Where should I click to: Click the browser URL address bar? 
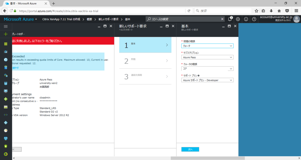click(102, 11)
